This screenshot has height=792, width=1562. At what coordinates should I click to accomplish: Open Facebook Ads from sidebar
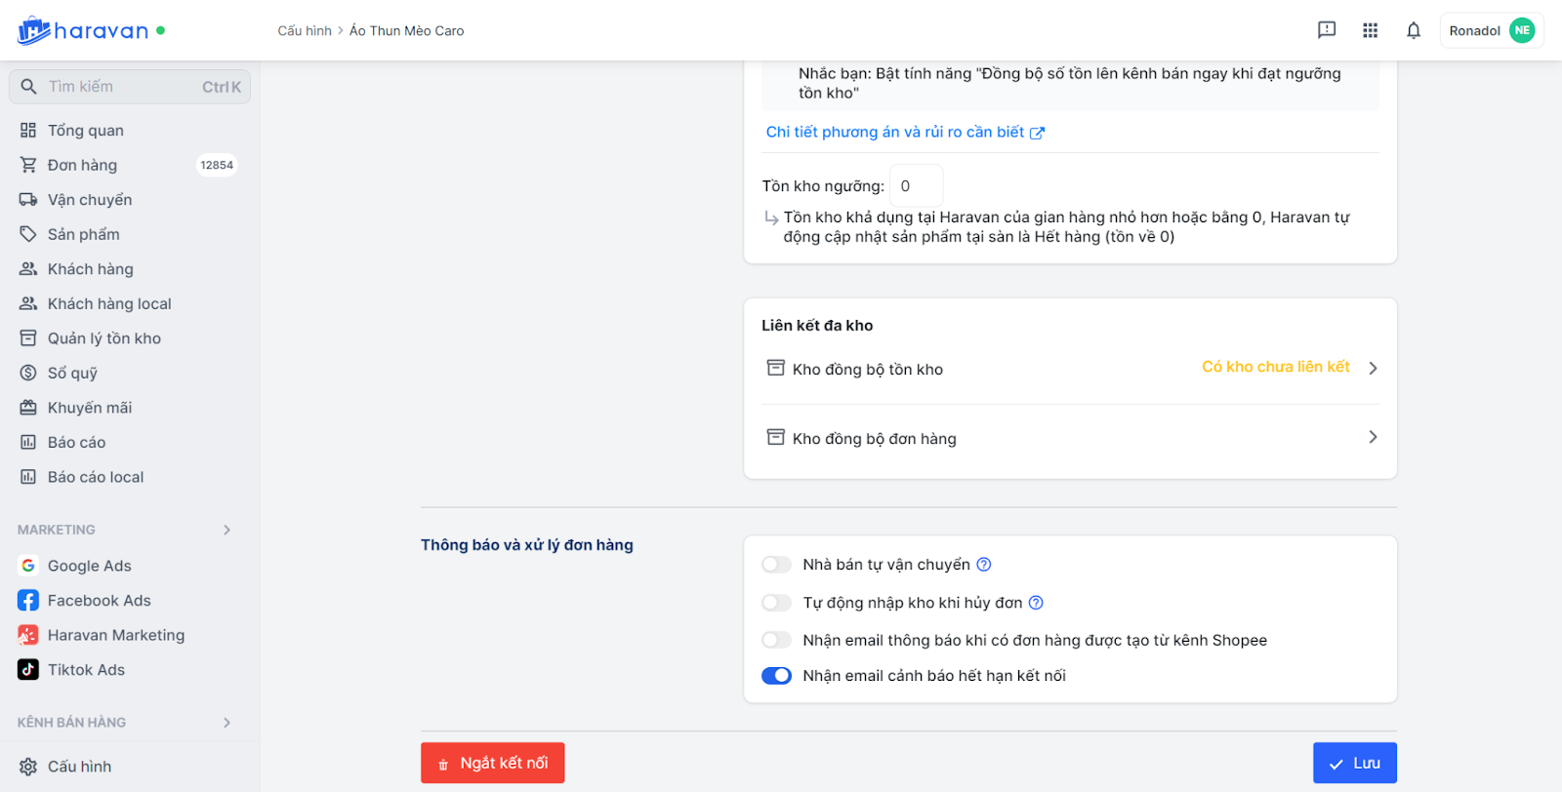pyautogui.click(x=99, y=601)
